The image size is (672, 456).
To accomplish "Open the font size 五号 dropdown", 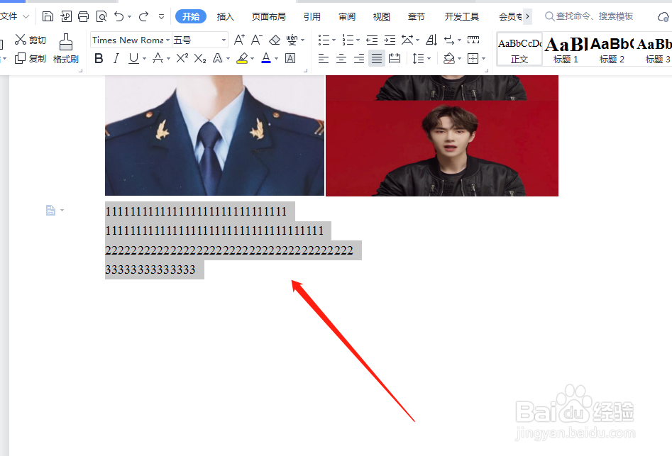I will (224, 40).
